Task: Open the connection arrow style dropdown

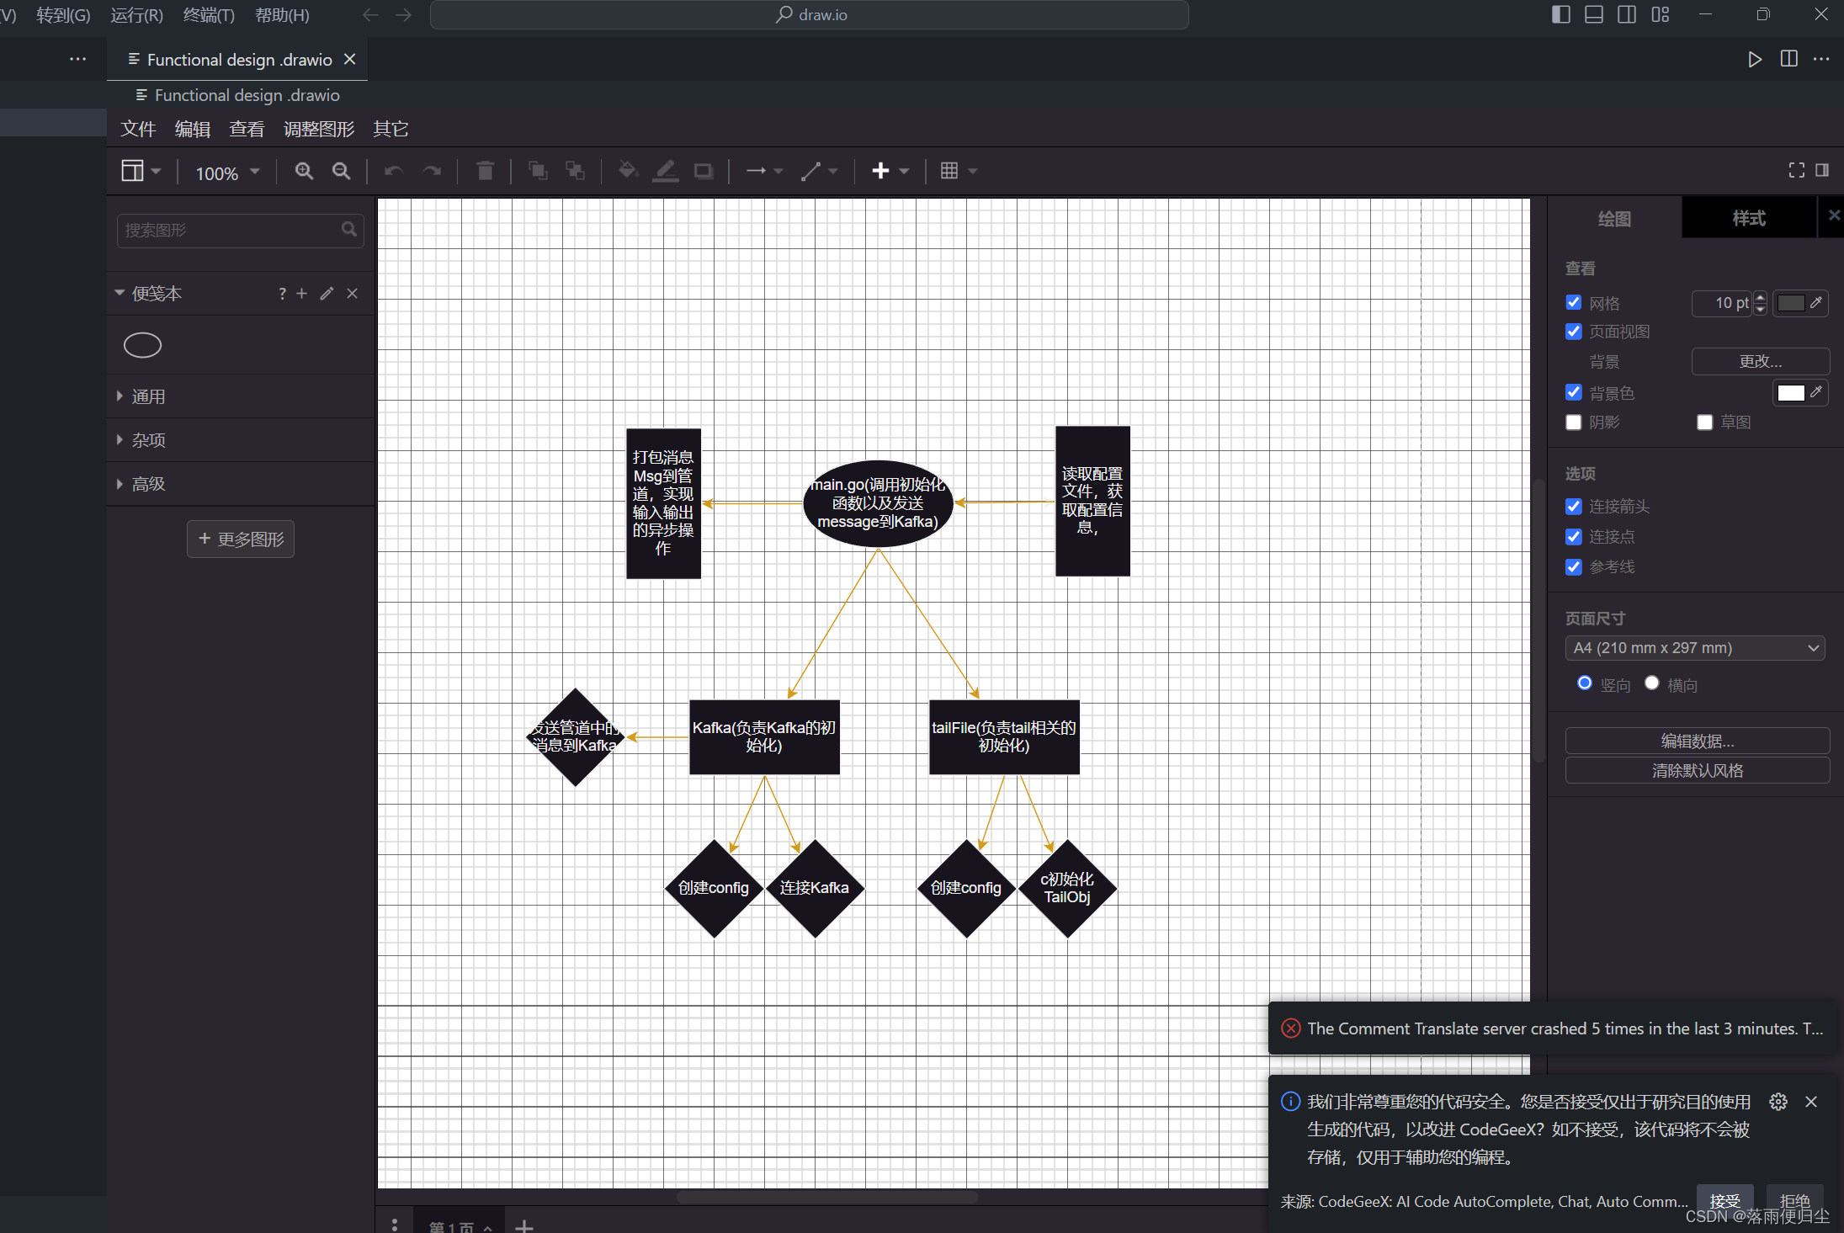Action: 764,172
